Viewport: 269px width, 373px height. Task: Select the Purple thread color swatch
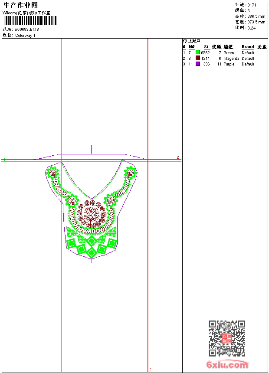197,64
